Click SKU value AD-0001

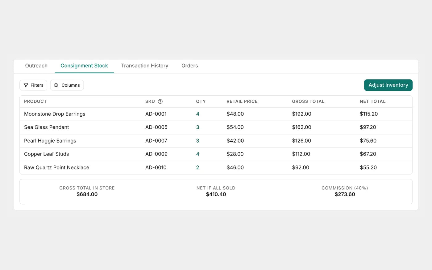(x=156, y=114)
